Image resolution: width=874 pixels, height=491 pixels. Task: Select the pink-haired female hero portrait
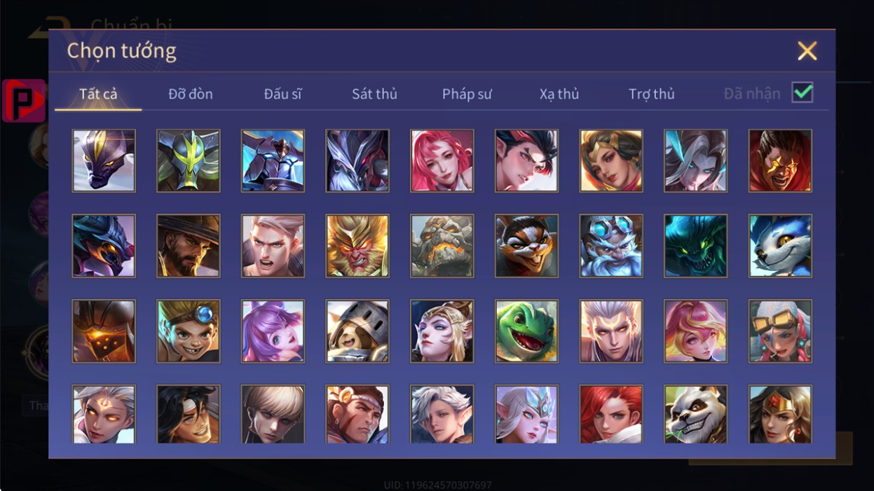442,160
